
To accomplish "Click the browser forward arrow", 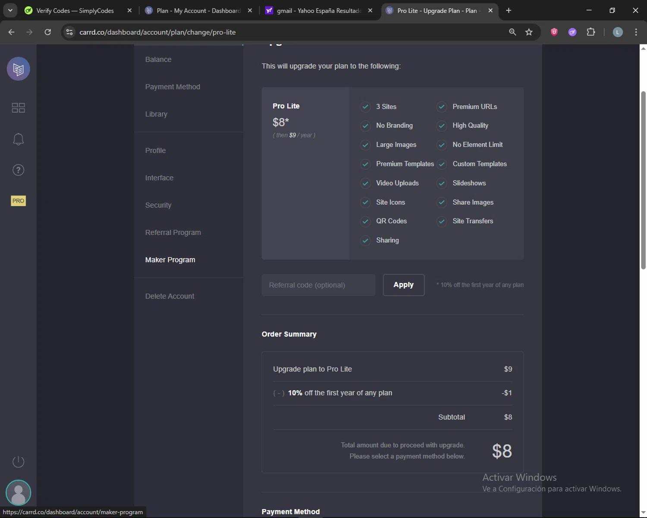I will click(x=29, y=32).
